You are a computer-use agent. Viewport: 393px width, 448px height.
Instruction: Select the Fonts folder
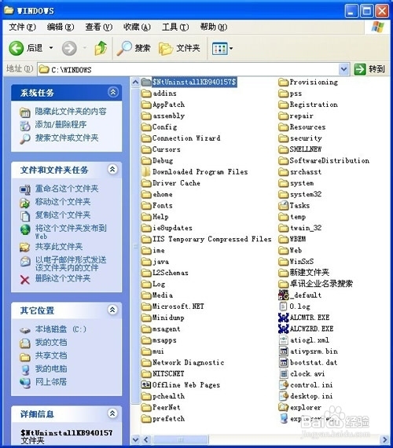157,205
